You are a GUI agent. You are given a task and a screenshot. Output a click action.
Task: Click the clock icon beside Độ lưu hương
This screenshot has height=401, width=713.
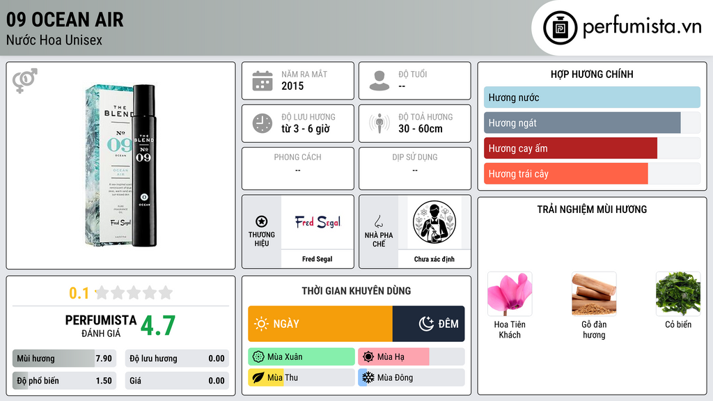click(x=263, y=123)
